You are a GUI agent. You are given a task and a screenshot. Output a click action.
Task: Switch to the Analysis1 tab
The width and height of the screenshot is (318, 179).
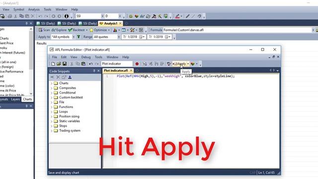(x=111, y=23)
